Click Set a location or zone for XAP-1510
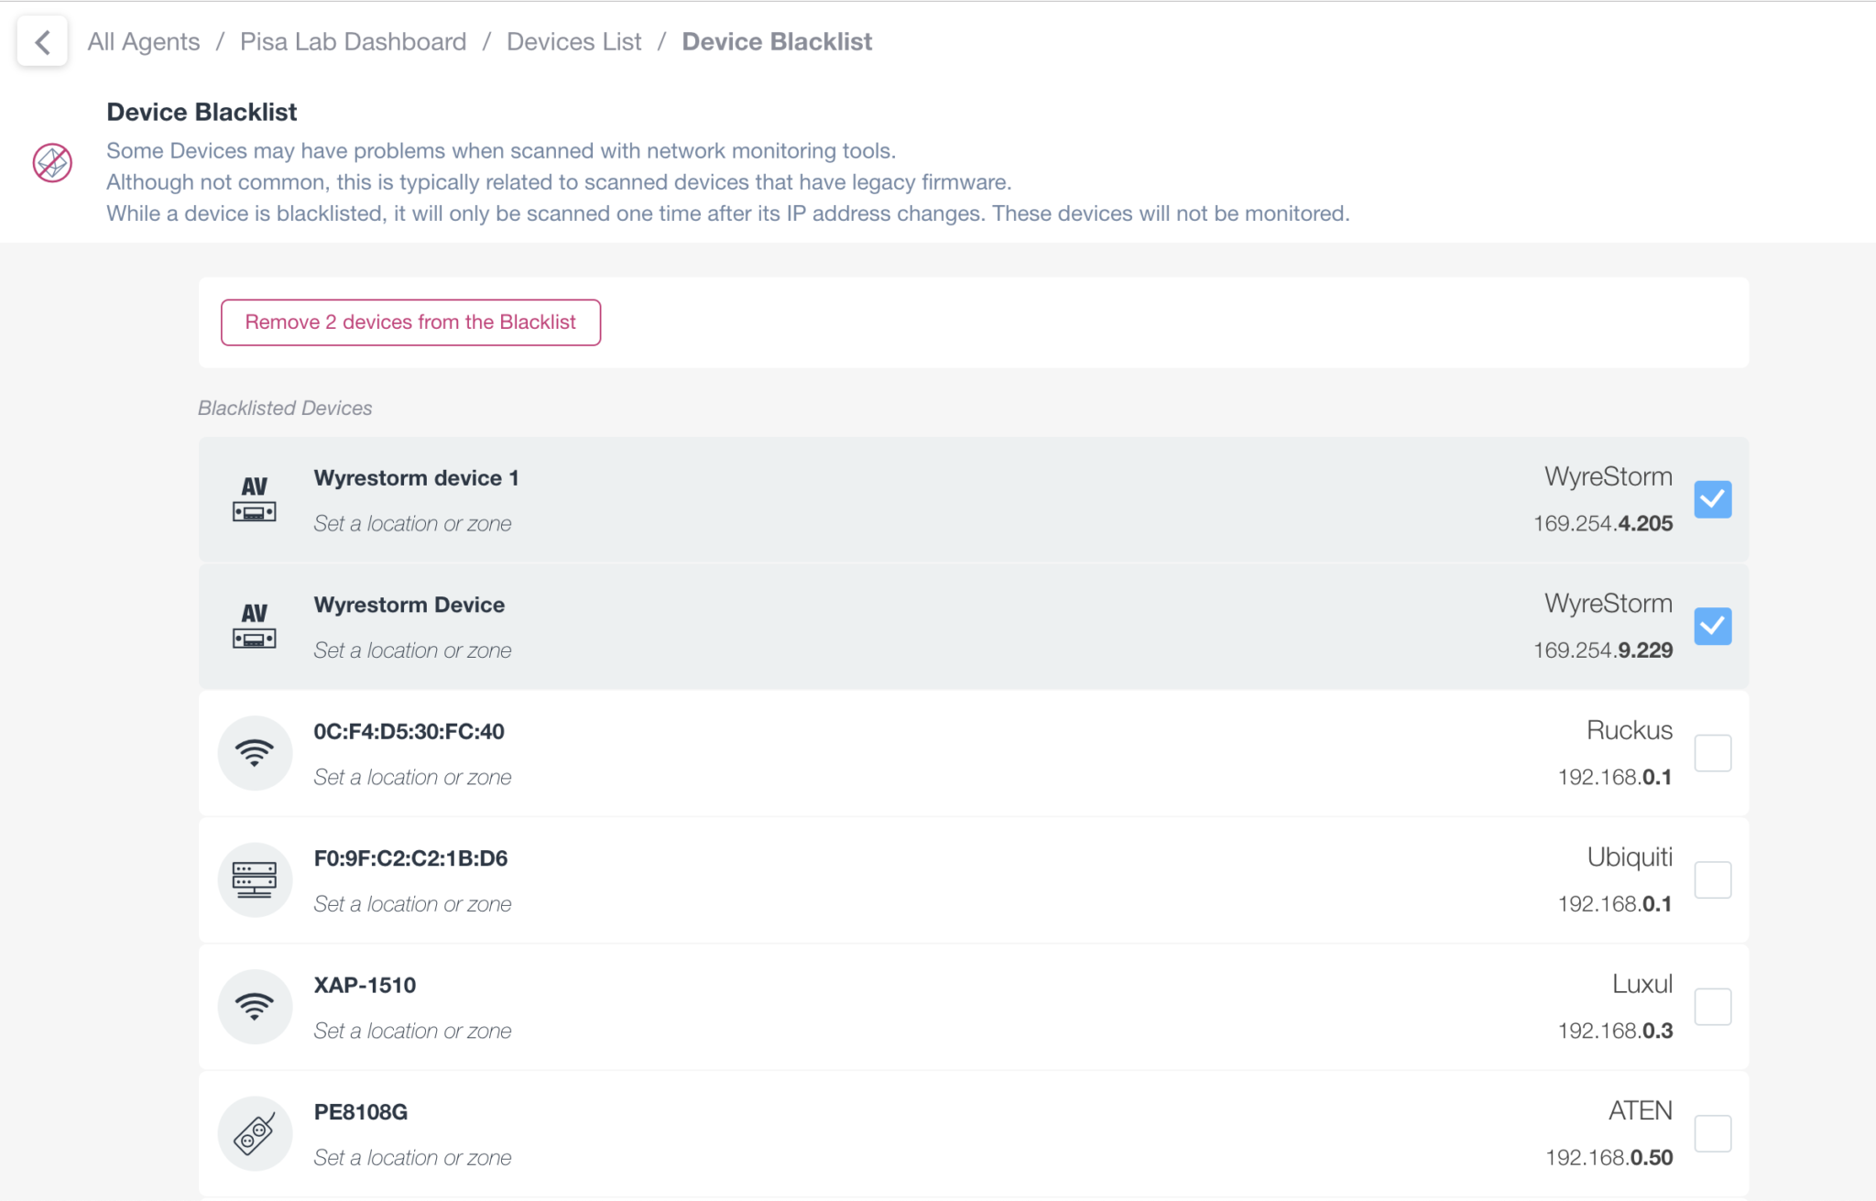Viewport: 1876px width, 1201px height. (x=412, y=1030)
